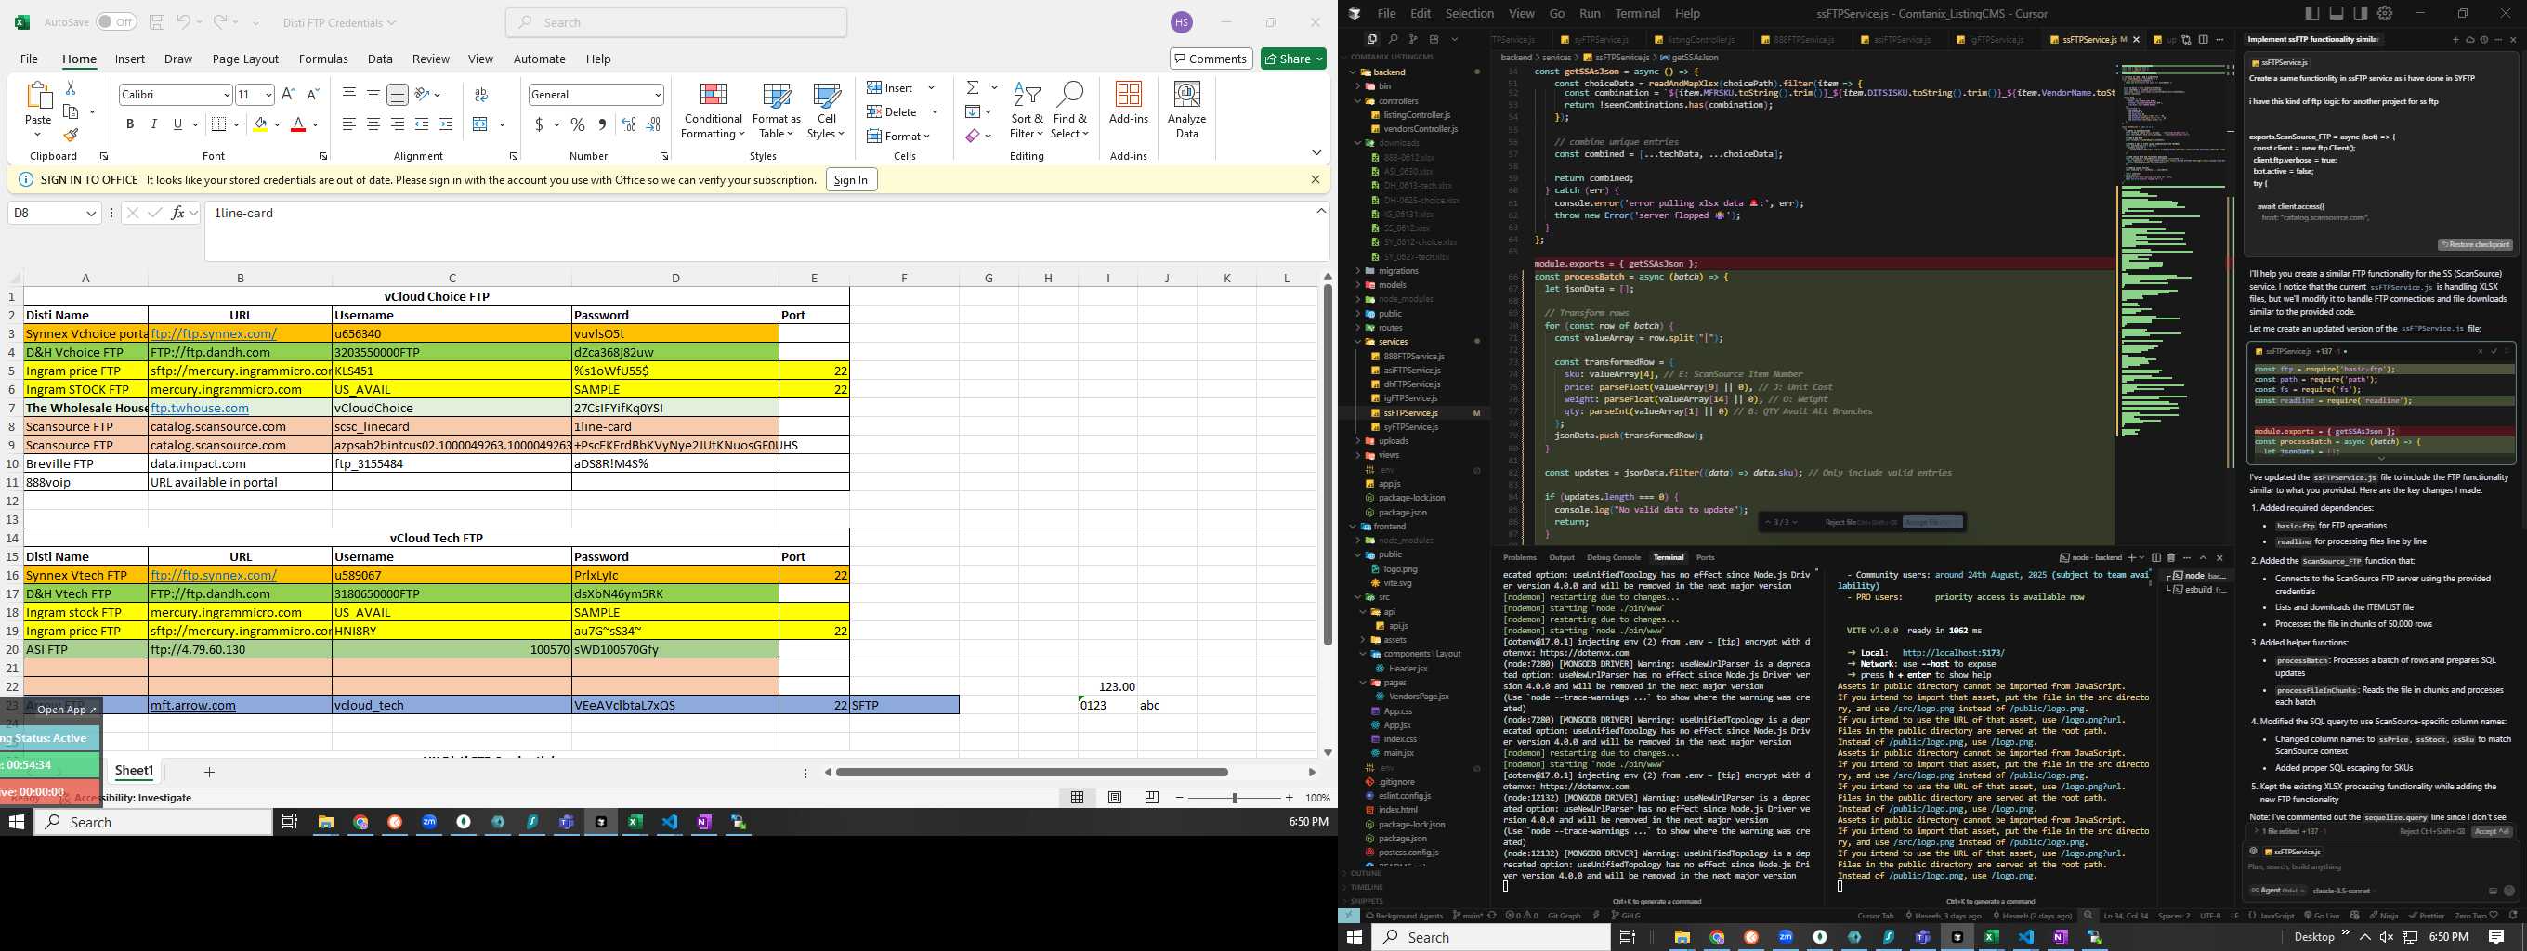Toggle Italic formatting in Excel
The height and width of the screenshot is (951, 2527).
pyautogui.click(x=153, y=124)
